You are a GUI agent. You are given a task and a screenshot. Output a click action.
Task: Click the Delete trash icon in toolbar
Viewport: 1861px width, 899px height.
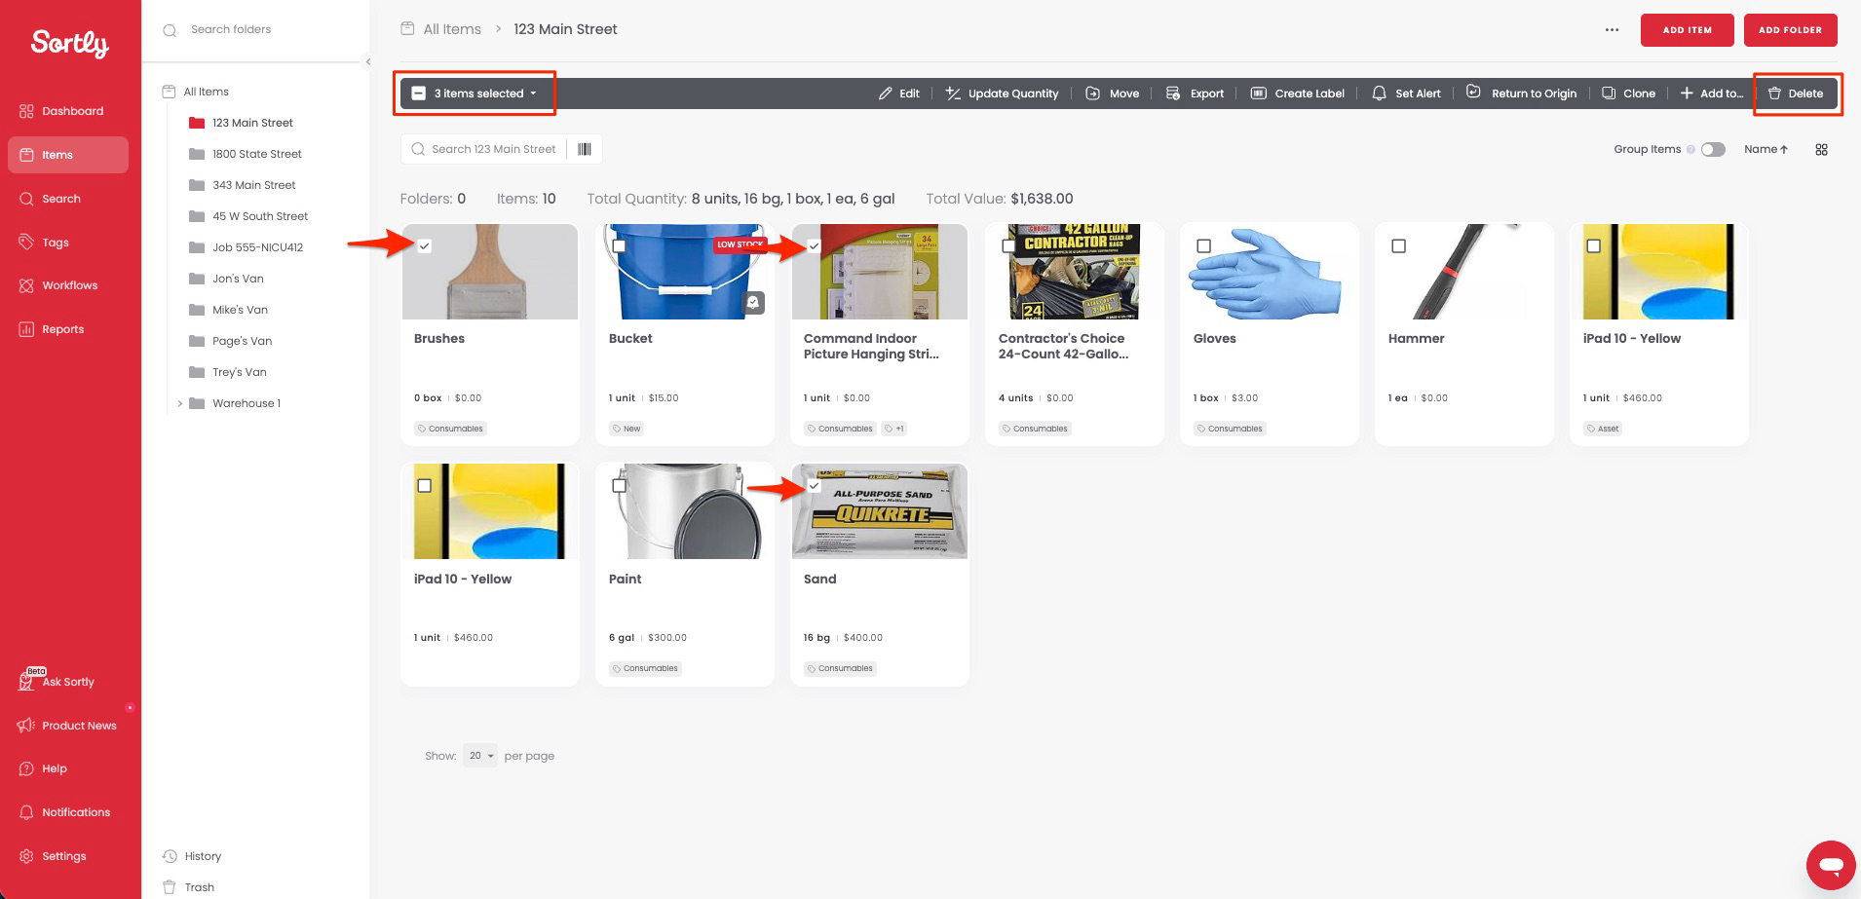(x=1774, y=94)
